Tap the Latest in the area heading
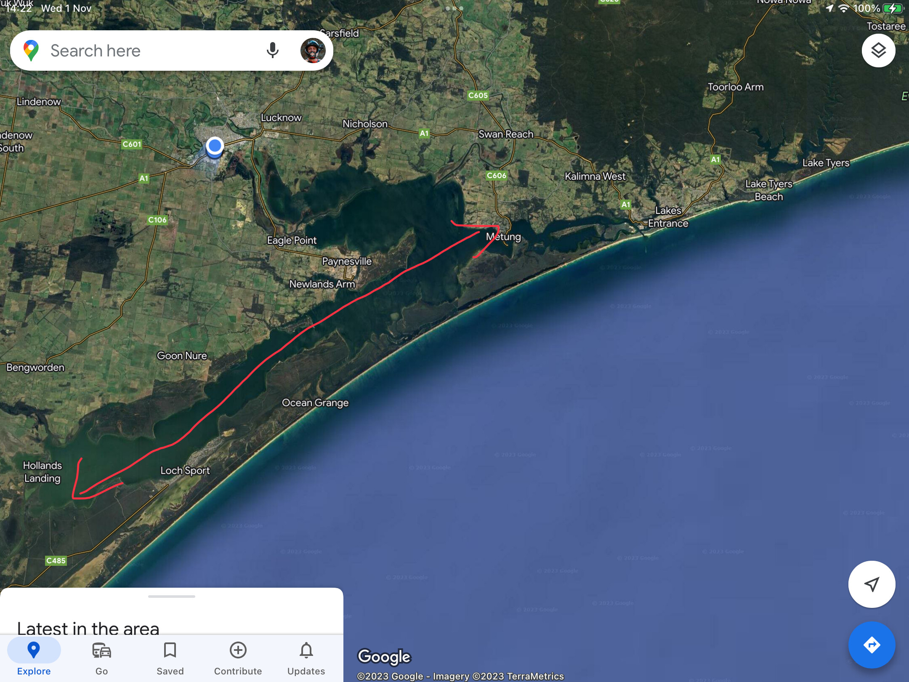This screenshot has height=682, width=909. [88, 627]
